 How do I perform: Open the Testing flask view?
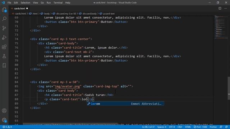tap(4, 56)
